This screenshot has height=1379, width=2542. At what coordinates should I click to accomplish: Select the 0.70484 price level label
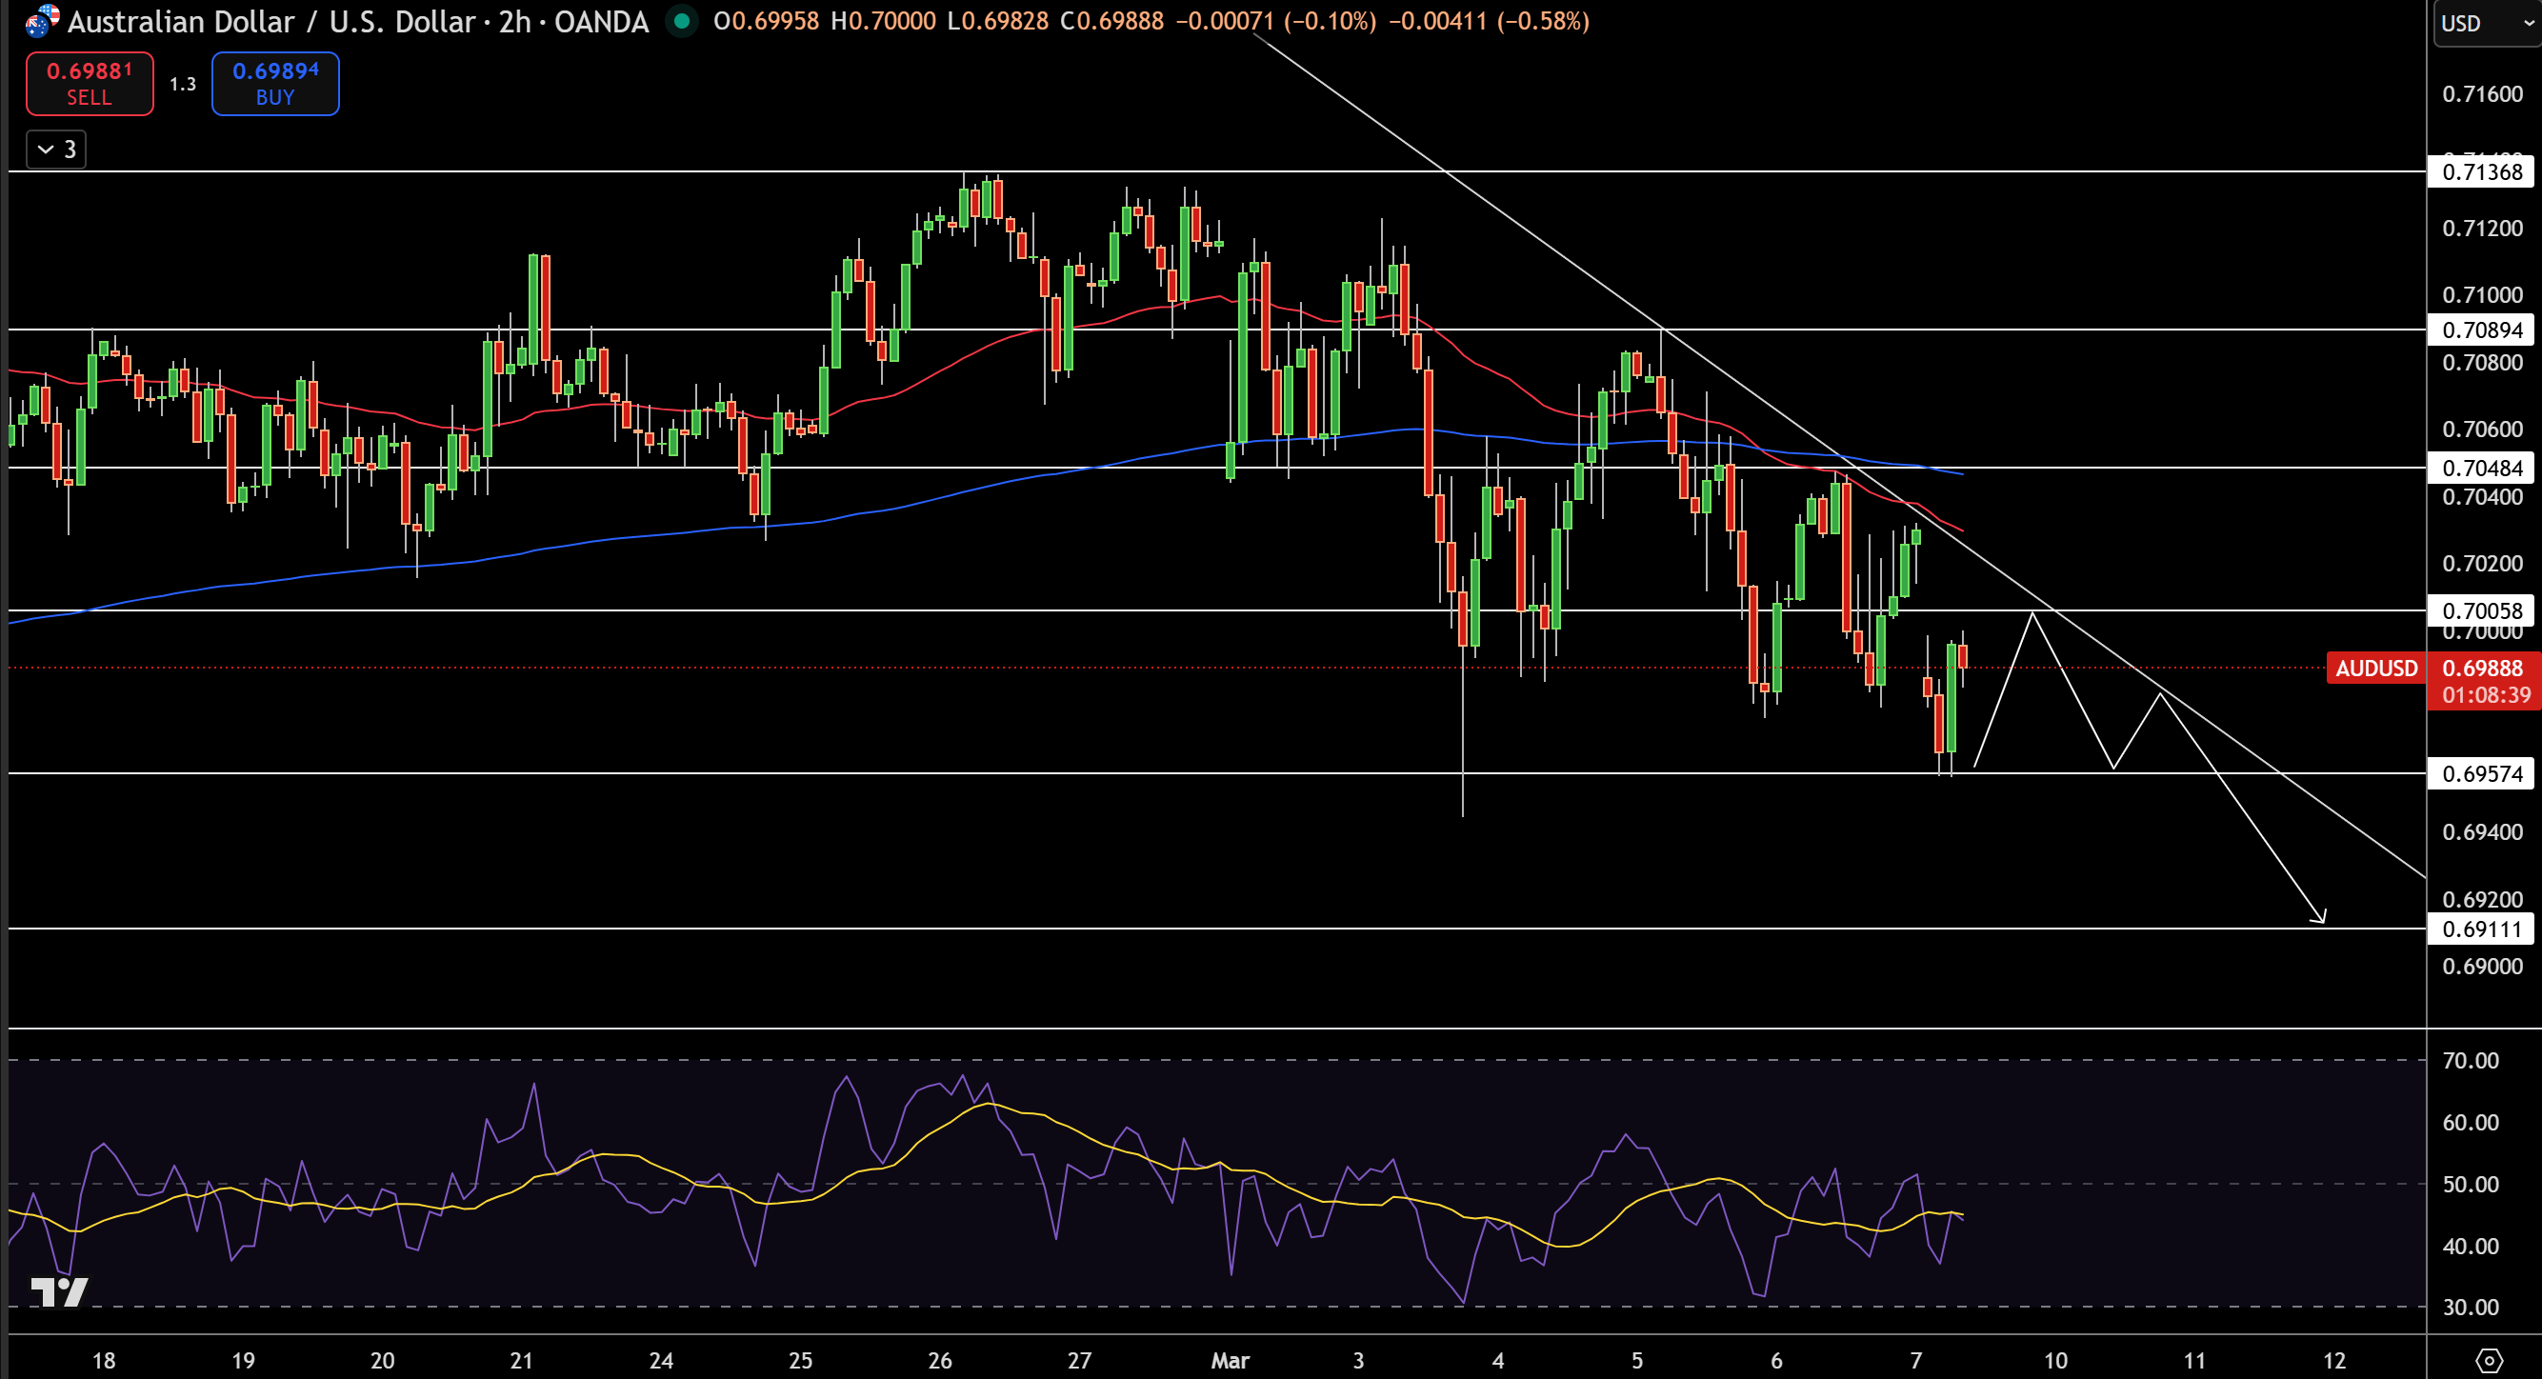click(2482, 468)
